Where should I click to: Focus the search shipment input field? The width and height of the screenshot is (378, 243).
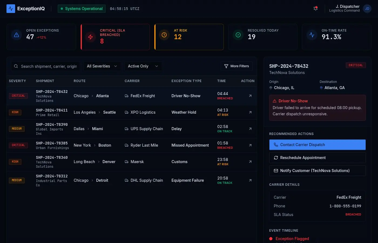point(49,66)
